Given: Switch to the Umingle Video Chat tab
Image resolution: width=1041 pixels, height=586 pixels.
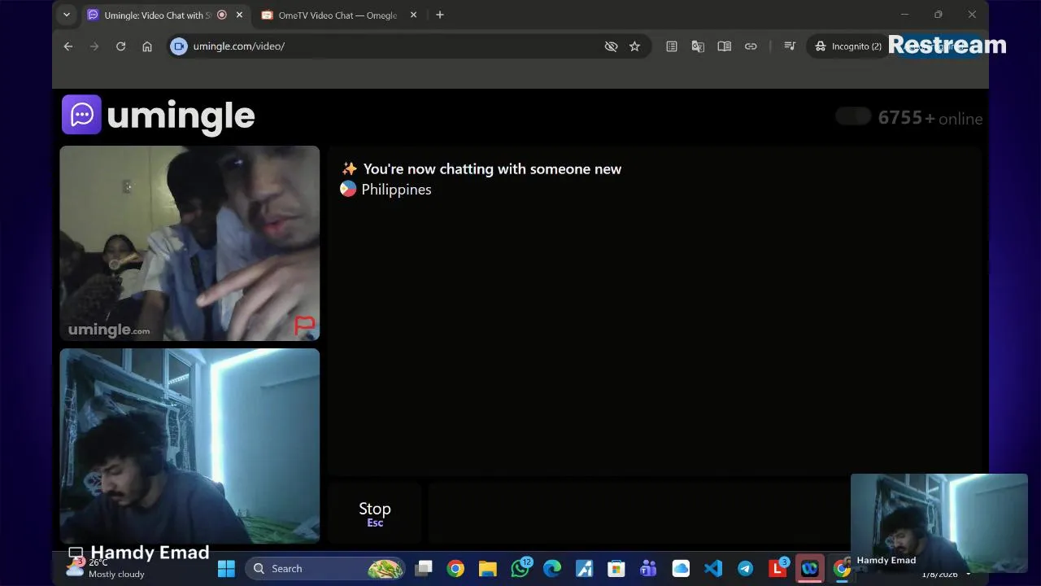Looking at the screenshot, I should [x=157, y=15].
